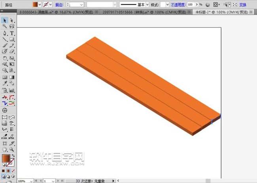Screen dimensions: 257x183
Task: Open the zoom level 100% dropdown
Action: point(31,181)
